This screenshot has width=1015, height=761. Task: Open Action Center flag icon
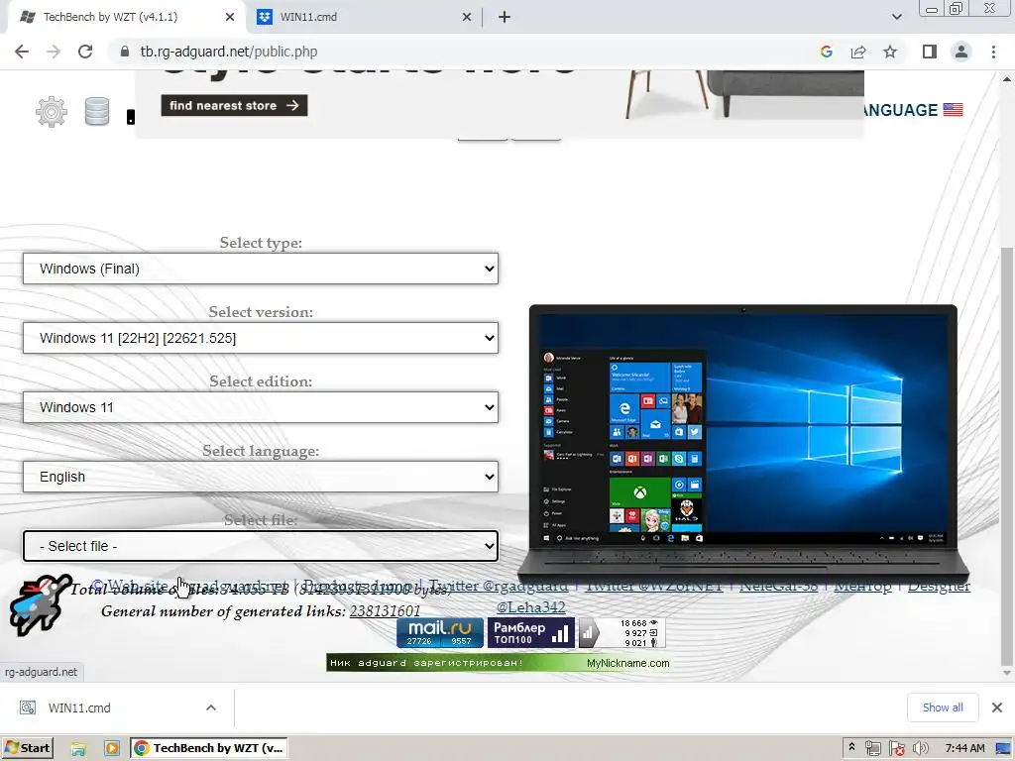[896, 749]
